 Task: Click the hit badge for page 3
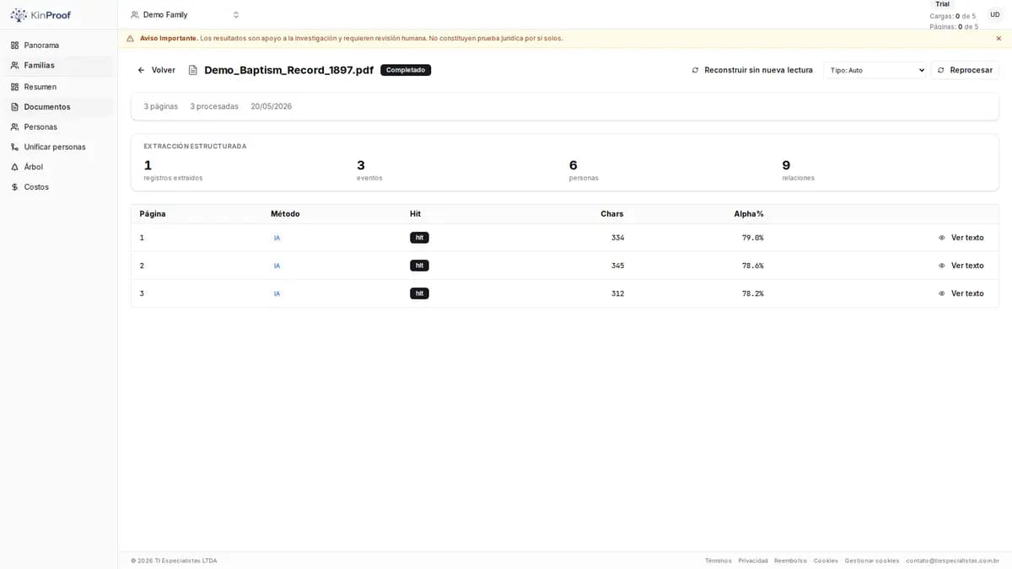419,293
